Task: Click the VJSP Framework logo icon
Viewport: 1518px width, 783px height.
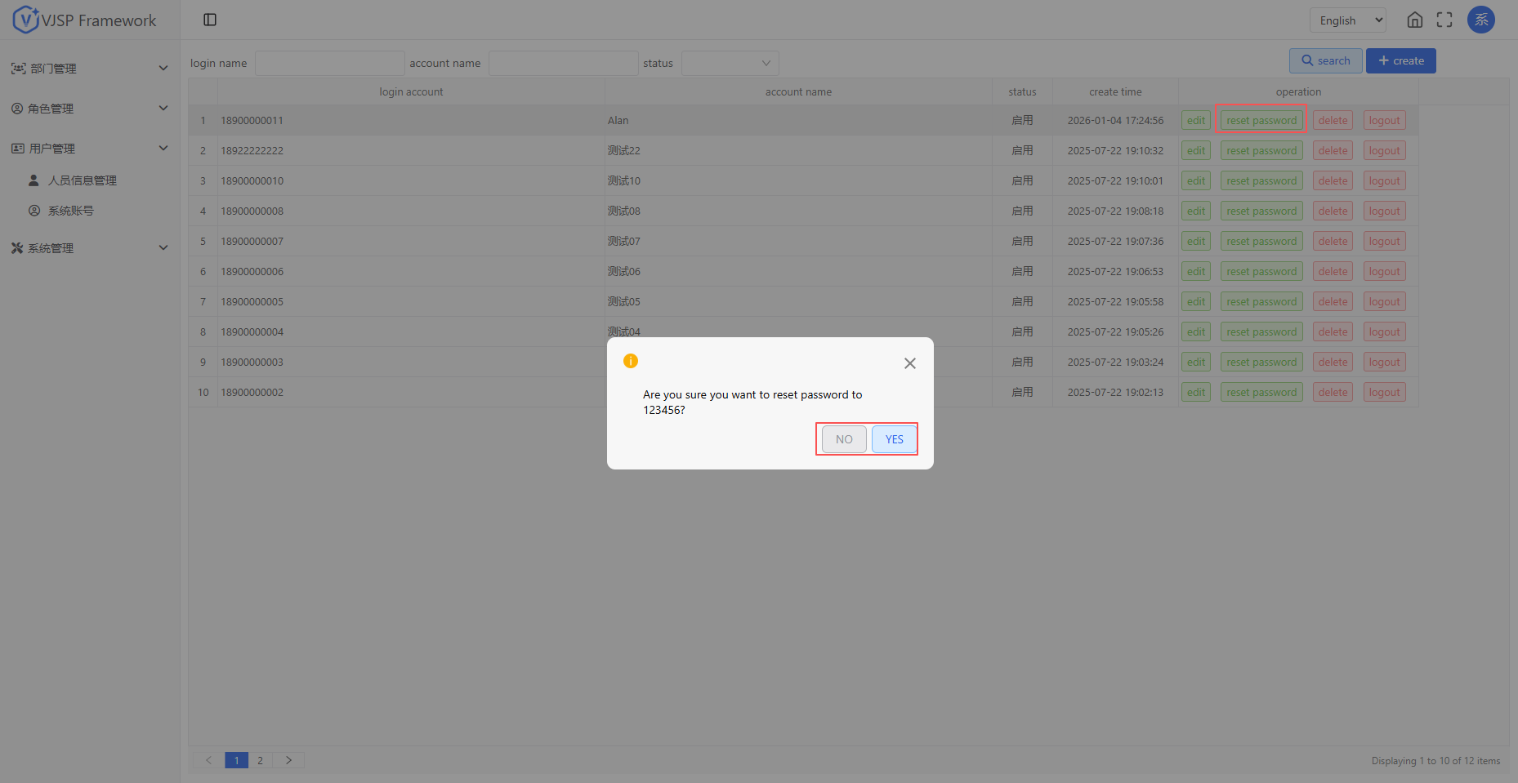Action: tap(26, 20)
